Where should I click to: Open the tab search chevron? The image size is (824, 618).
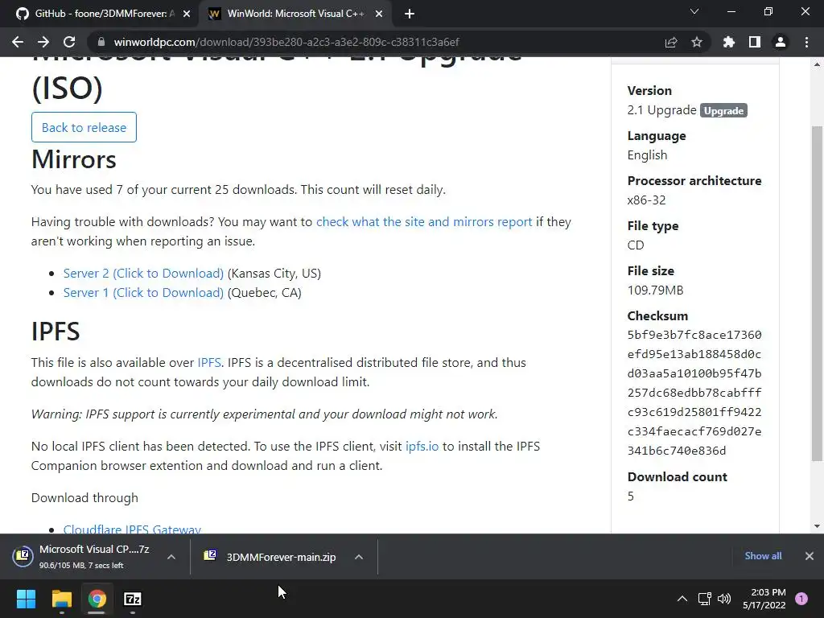[694, 11]
